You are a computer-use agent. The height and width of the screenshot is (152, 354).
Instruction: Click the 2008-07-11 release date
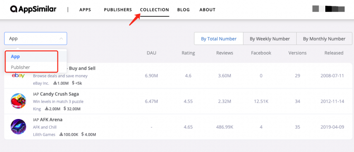tap(332, 76)
